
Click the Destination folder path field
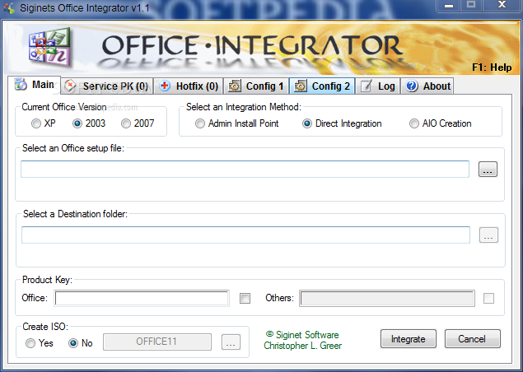coord(245,235)
